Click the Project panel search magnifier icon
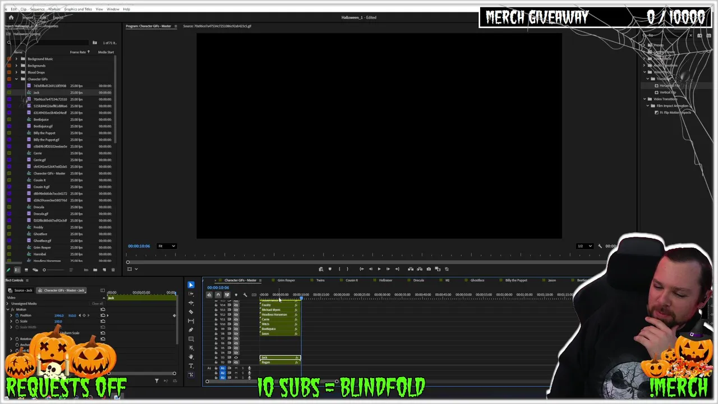 [x=9, y=43]
